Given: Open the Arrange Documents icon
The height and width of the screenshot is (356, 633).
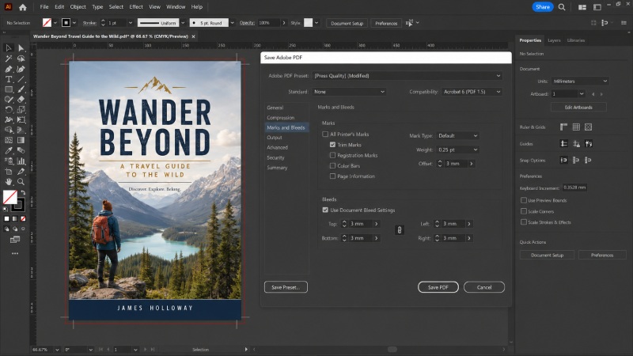Looking at the screenshot, I should coord(582,7).
